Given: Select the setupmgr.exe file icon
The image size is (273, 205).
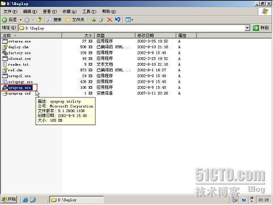Looking at the screenshot, I should click(5, 82).
